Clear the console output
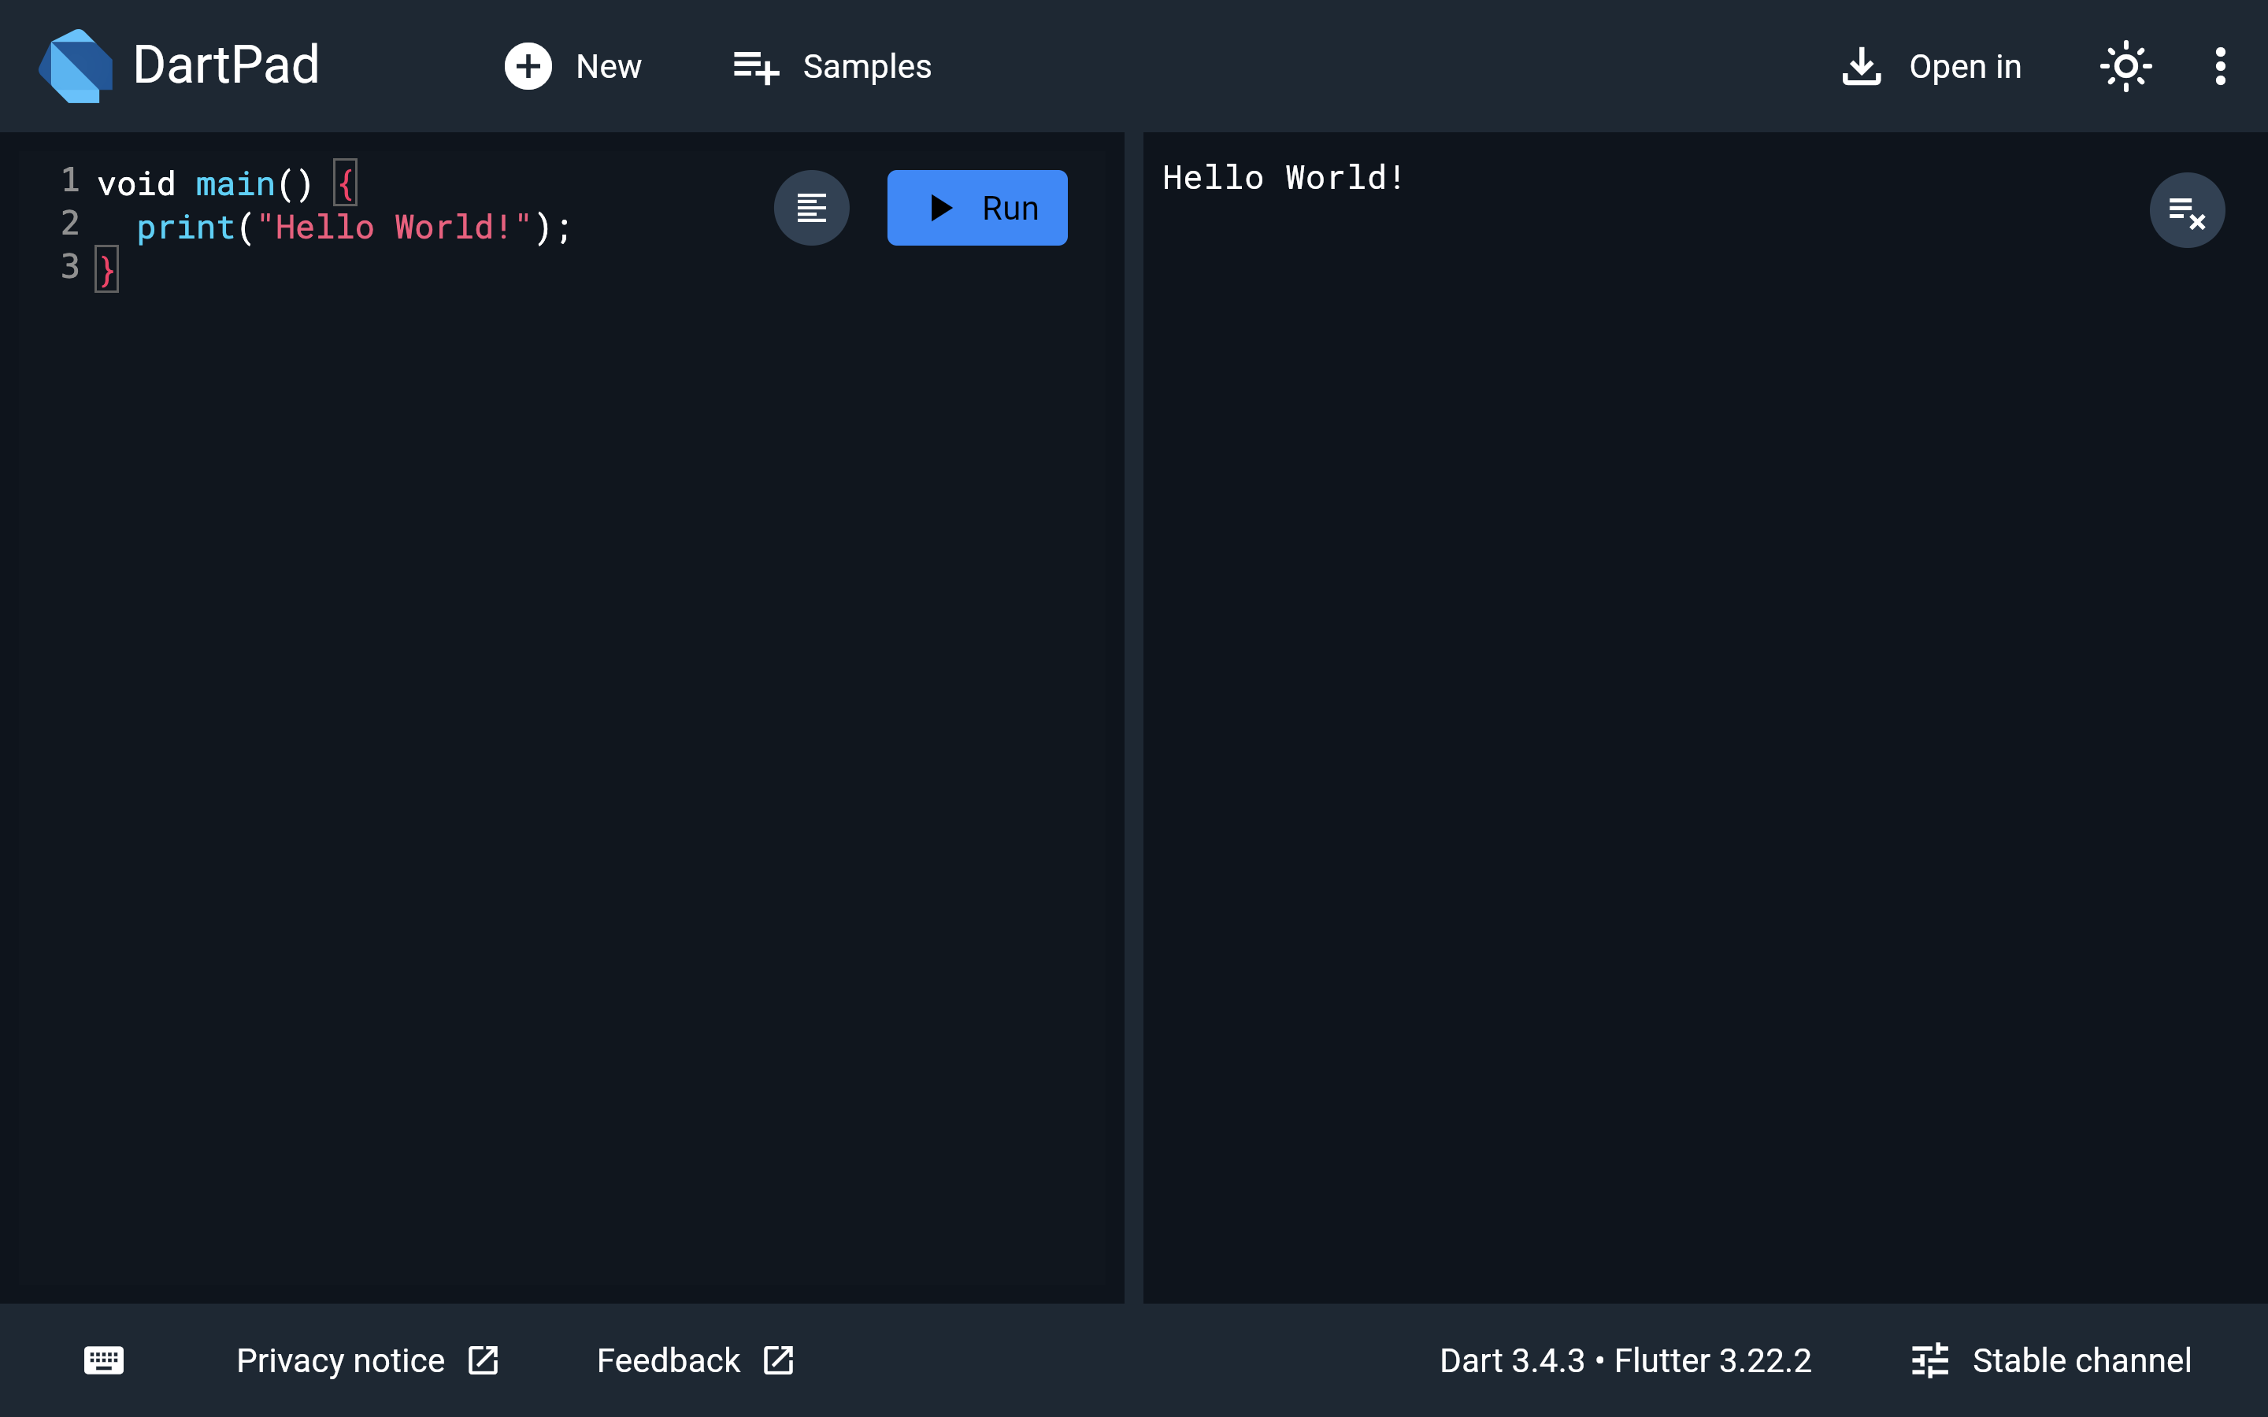 2185,211
